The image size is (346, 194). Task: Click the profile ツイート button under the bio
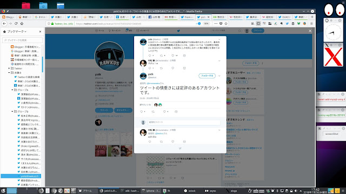point(104,110)
